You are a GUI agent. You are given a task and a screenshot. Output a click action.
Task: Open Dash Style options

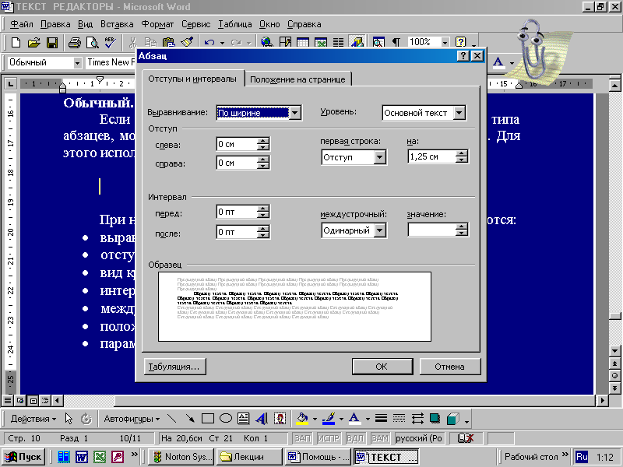coord(399,419)
